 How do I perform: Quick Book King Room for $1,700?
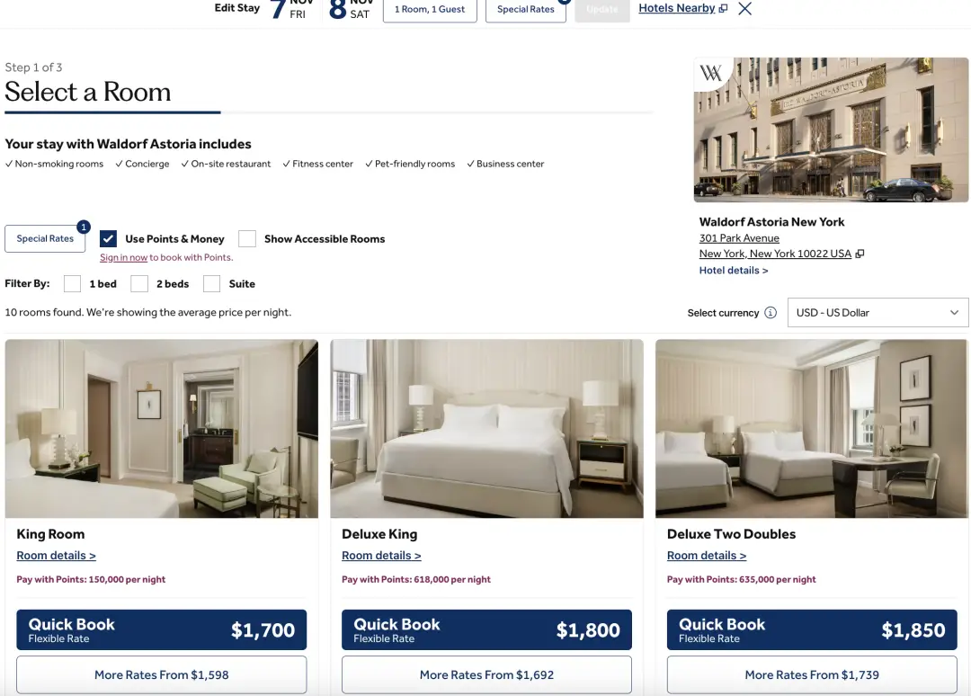coord(162,629)
